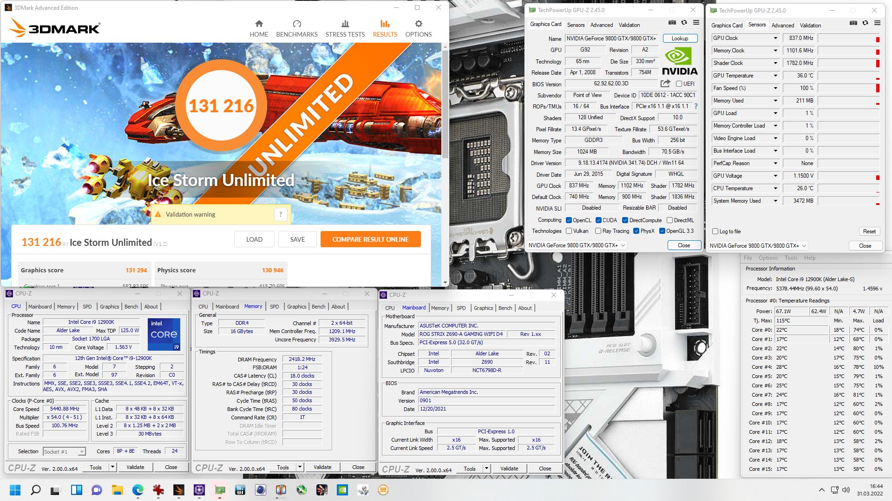Click the Fan Speed sensor graph bar
The width and height of the screenshot is (892, 501).
849,88
